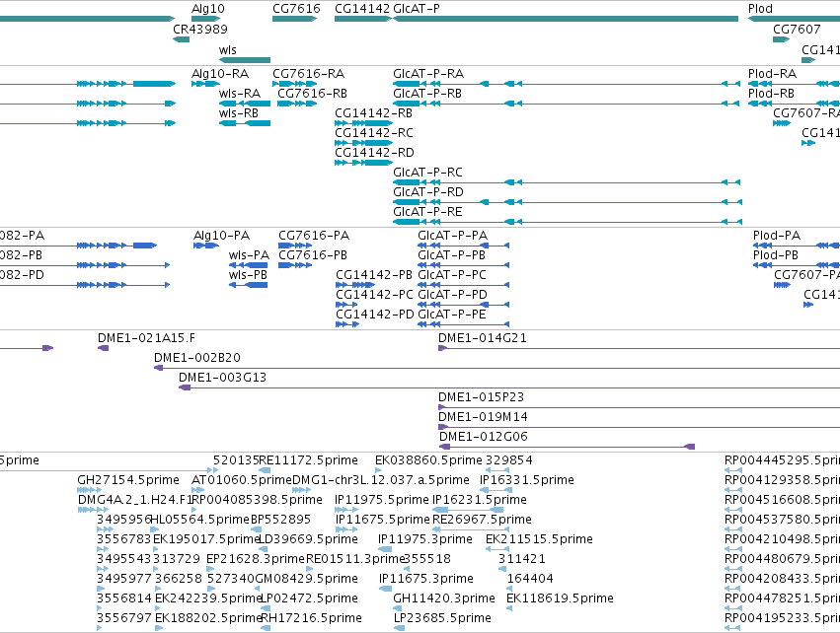Click the GlcAT-P-PD protein label

click(453, 295)
